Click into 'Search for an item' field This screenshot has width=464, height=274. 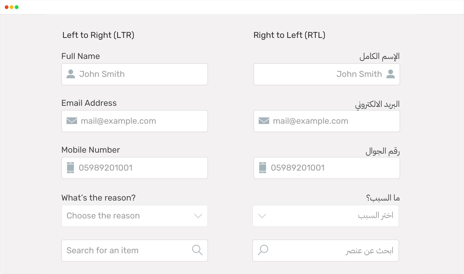pos(135,251)
